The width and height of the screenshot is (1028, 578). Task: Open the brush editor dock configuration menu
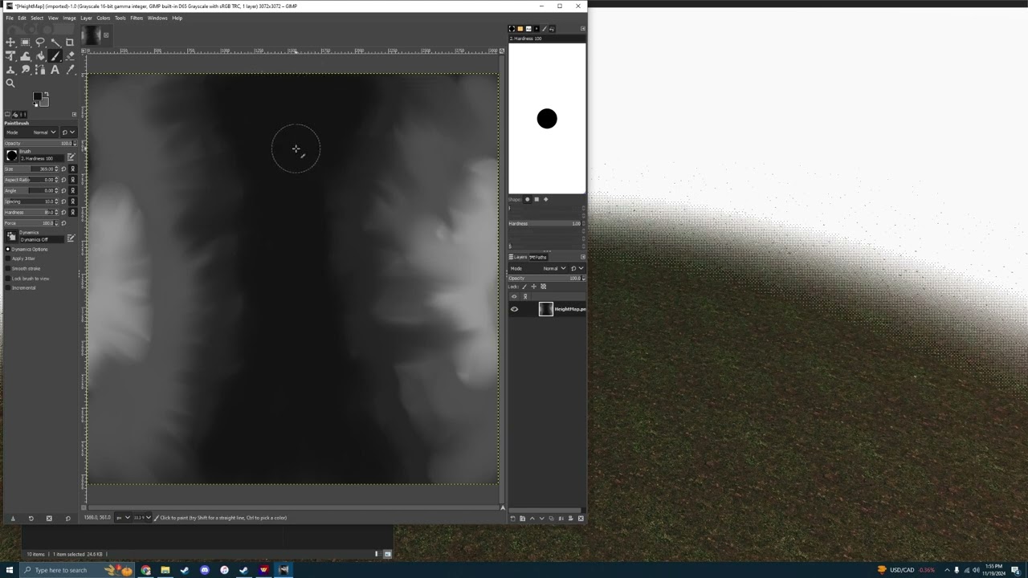582,29
